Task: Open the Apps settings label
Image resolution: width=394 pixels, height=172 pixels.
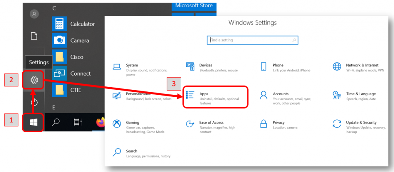Action: (204, 94)
